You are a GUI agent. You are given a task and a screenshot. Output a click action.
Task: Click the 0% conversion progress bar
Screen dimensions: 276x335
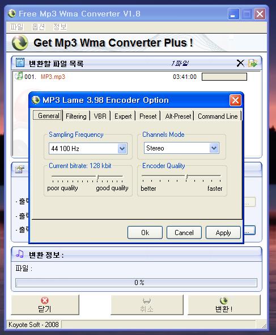click(136, 283)
